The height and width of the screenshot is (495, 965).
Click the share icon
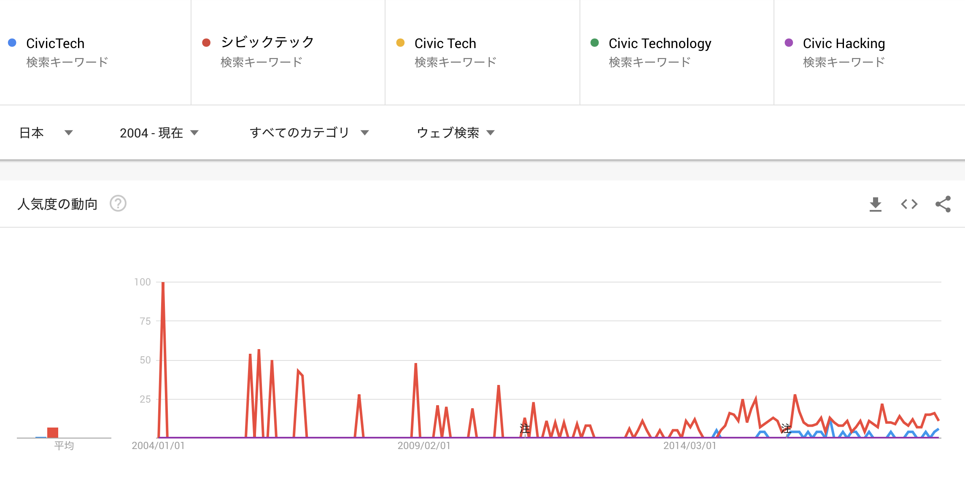click(x=943, y=204)
